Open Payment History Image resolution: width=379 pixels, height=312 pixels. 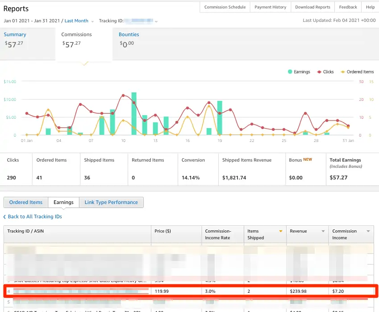point(270,7)
